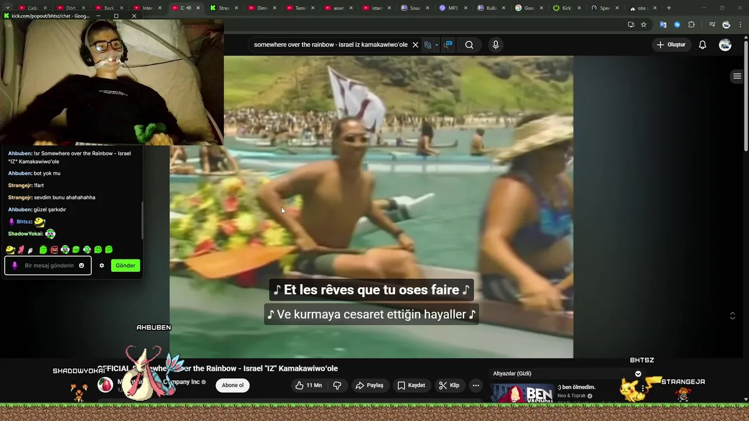Switch to the MP3 browser tab

(453, 8)
